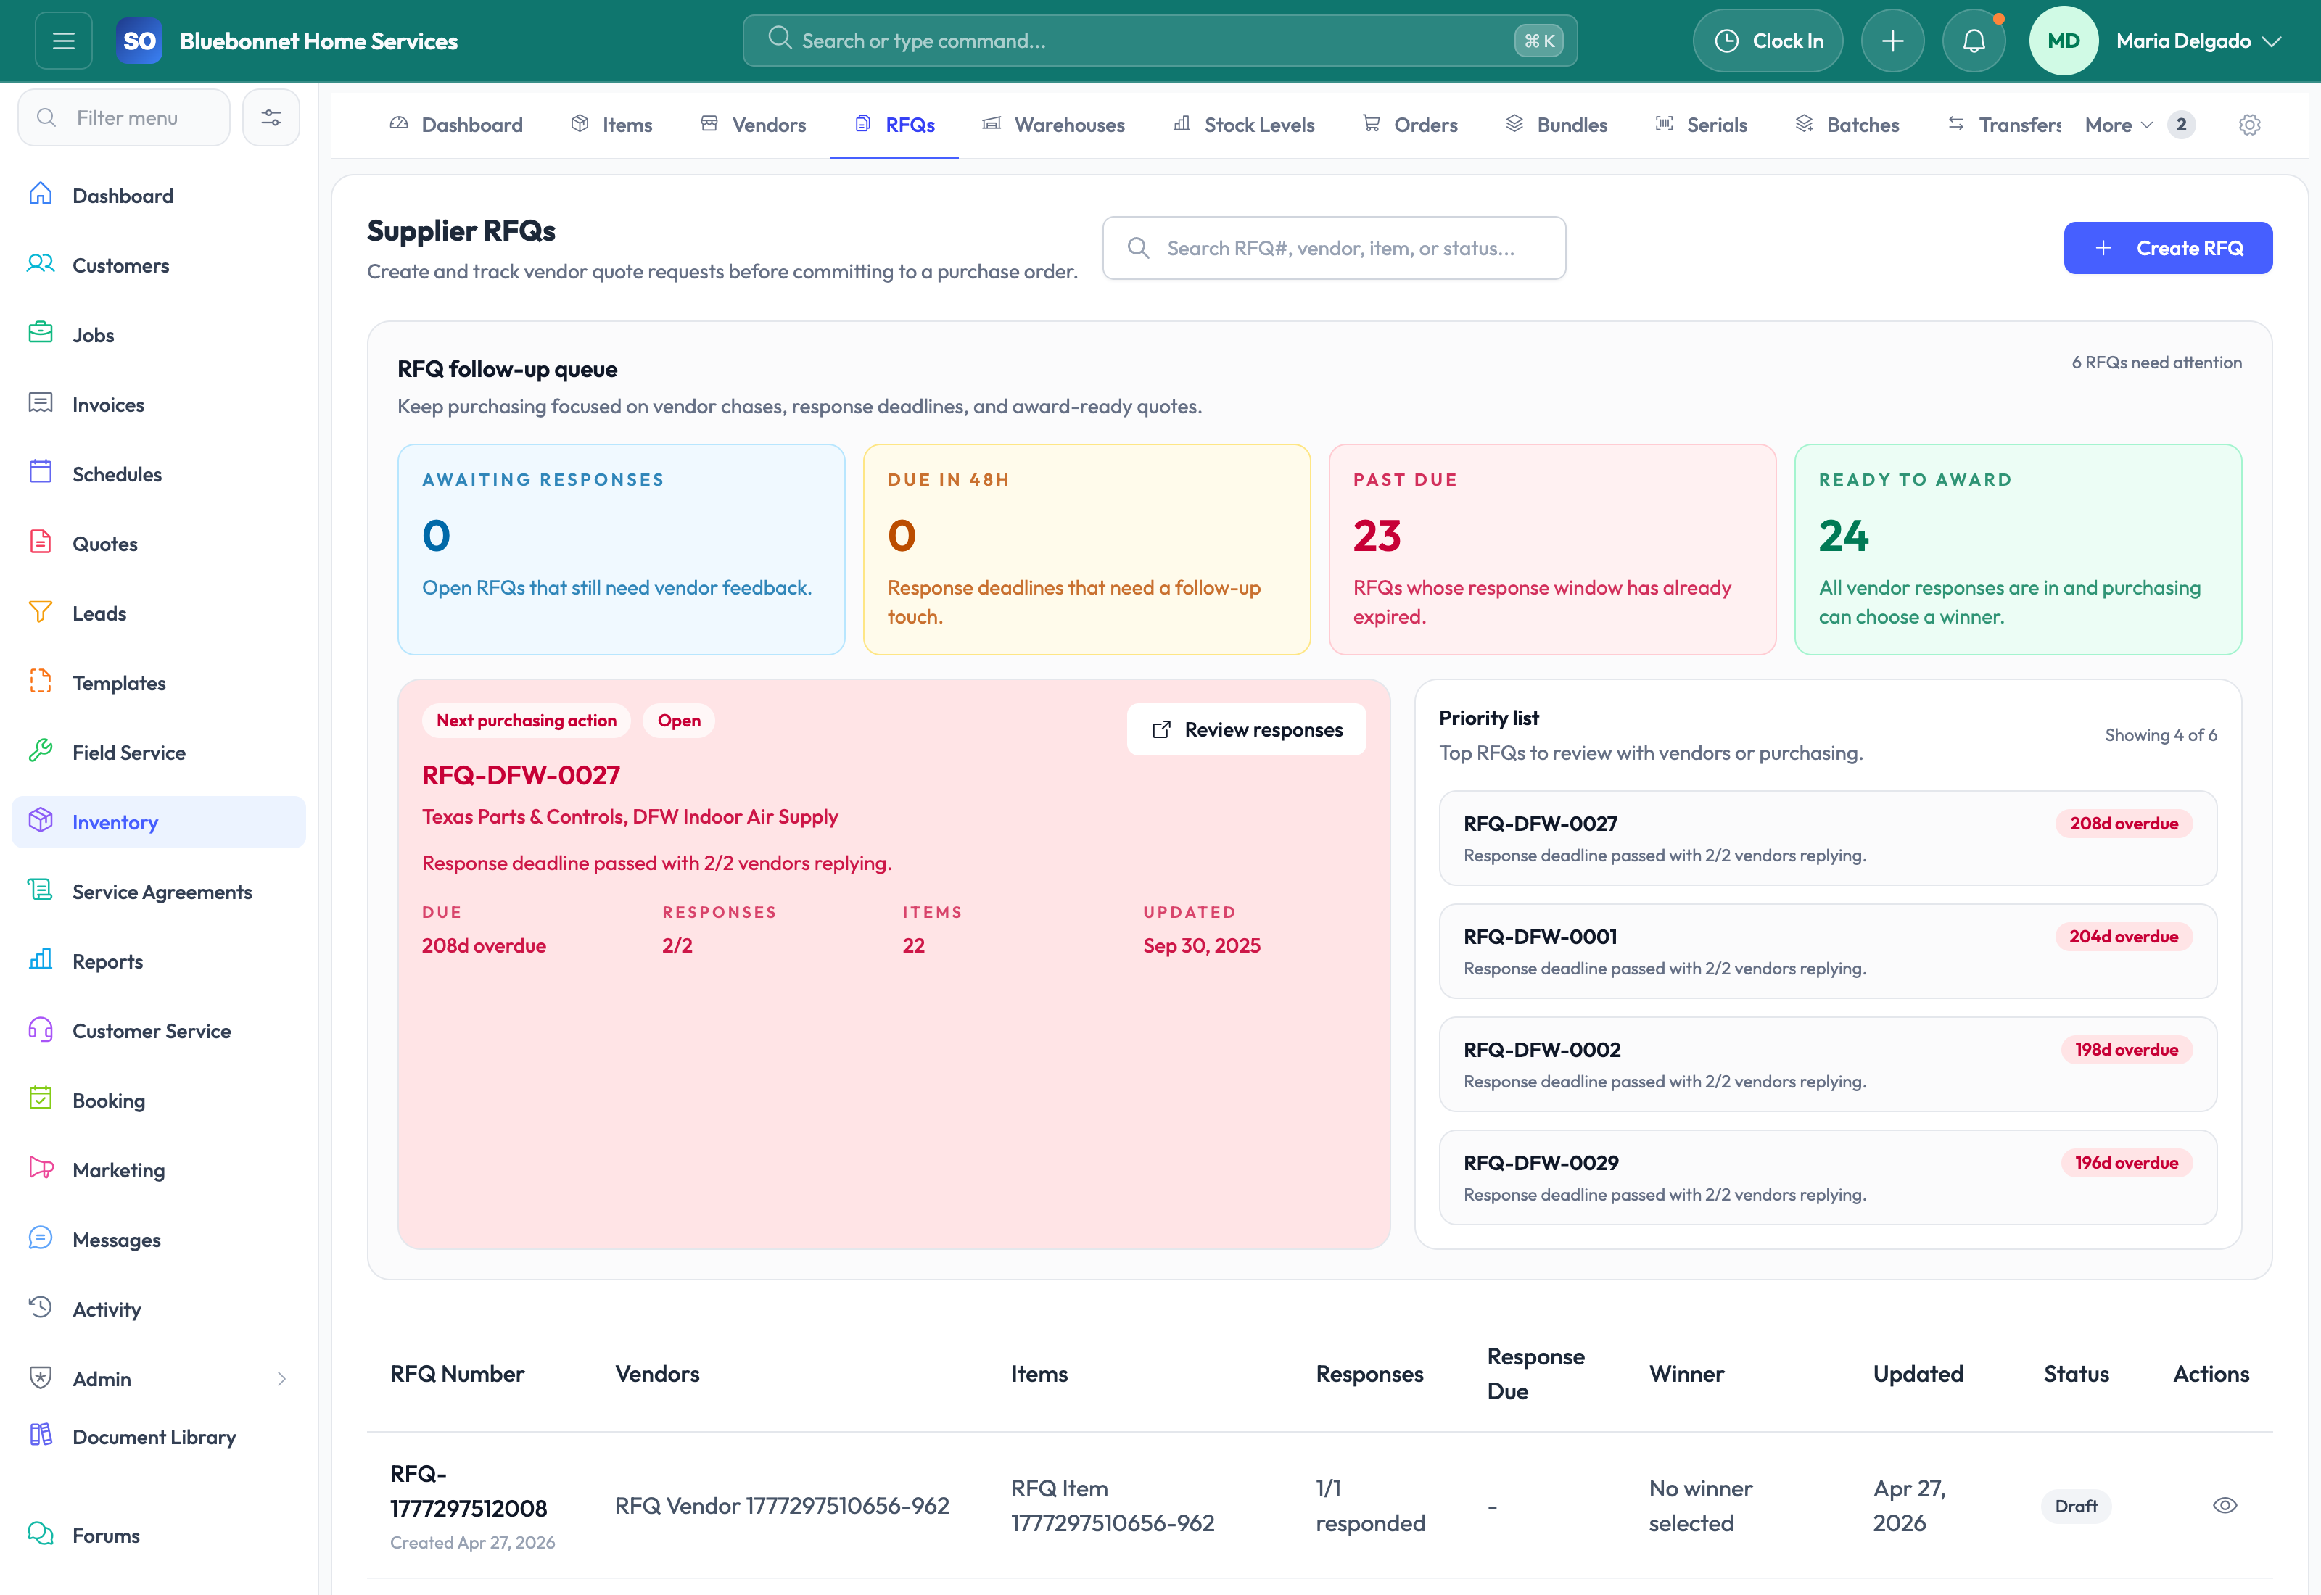Click the tab overflow count badge 2
Image resolution: width=2321 pixels, height=1595 pixels.
point(2181,125)
